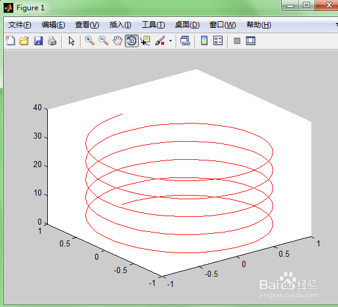Expand the toolbar overflow arrow at the right edge
The image size is (338, 307).
click(x=336, y=24)
